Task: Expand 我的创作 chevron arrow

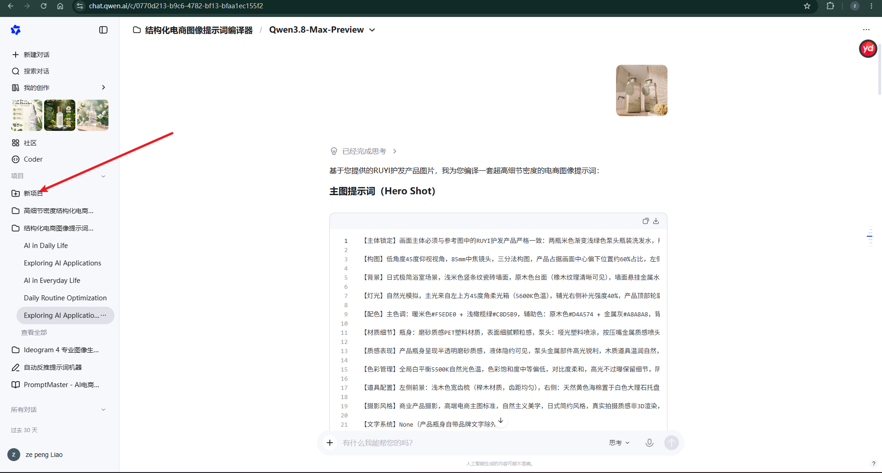Action: (103, 87)
